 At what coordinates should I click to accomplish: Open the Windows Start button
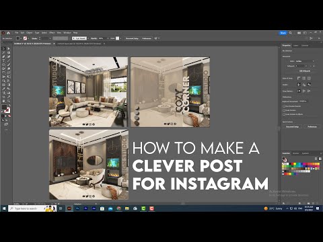[x=4, y=208]
